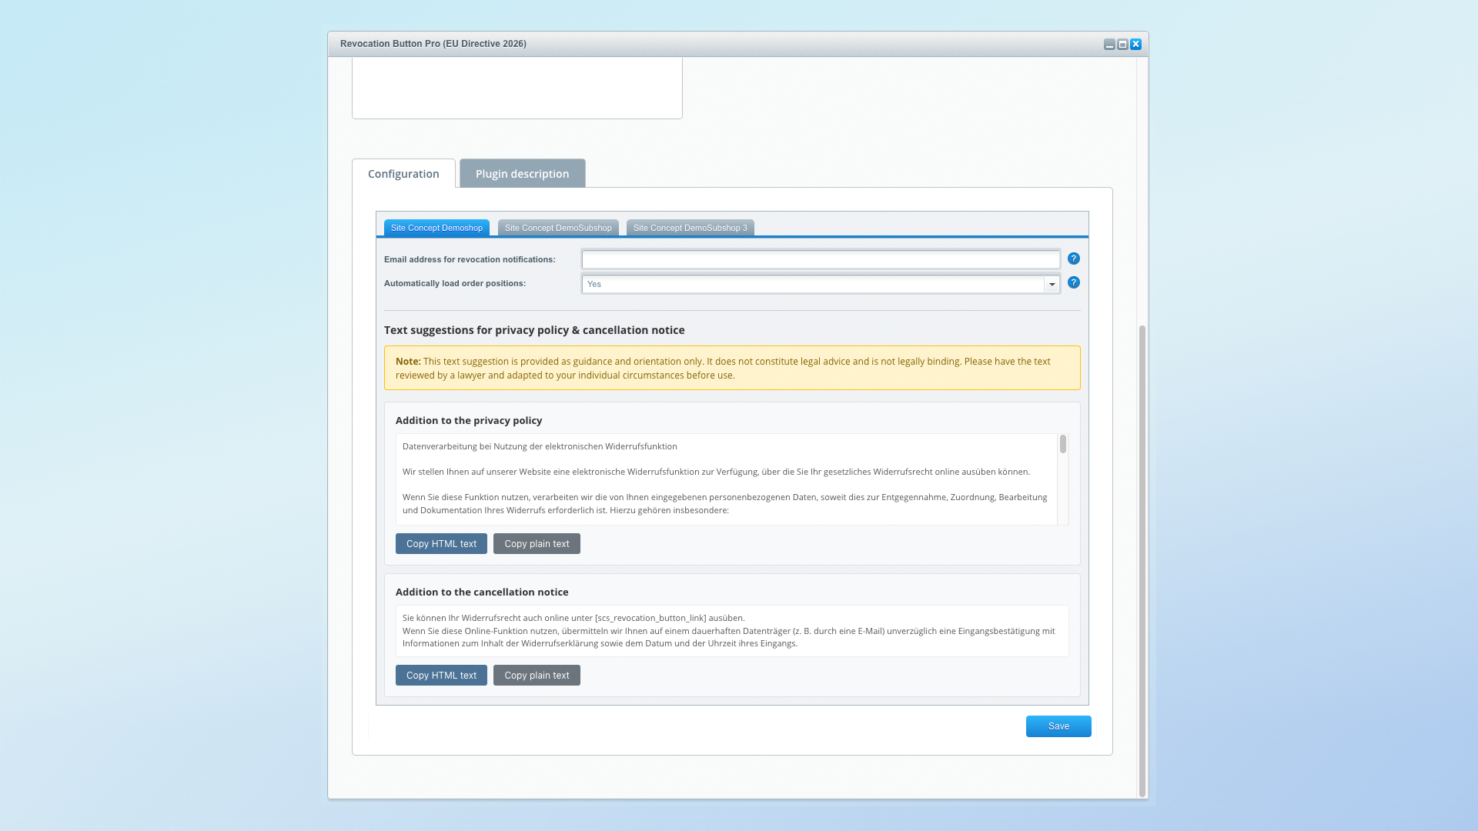1478x831 pixels.
Task: Copy plain text for cancellation notice addition
Action: (537, 676)
